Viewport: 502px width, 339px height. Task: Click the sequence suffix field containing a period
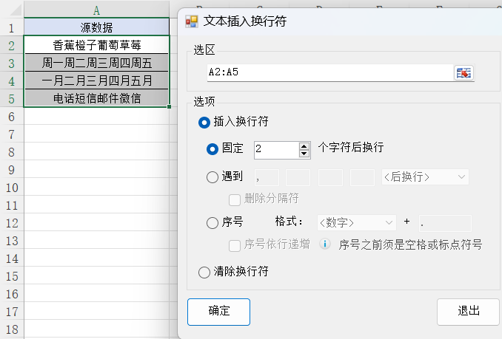pyautogui.click(x=445, y=223)
